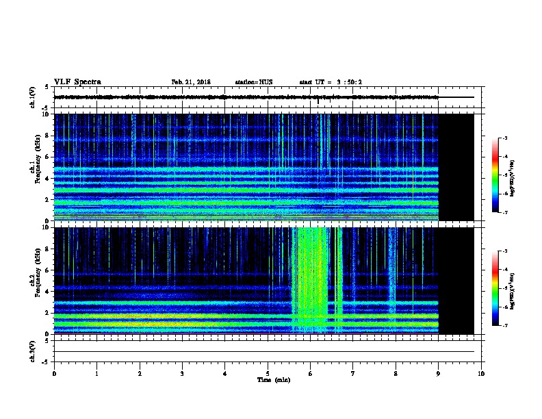Image resolution: width=542 pixels, height=419 pixels.
Task: Click the ch.1 spectrogram color bar
Action: (x=495, y=175)
